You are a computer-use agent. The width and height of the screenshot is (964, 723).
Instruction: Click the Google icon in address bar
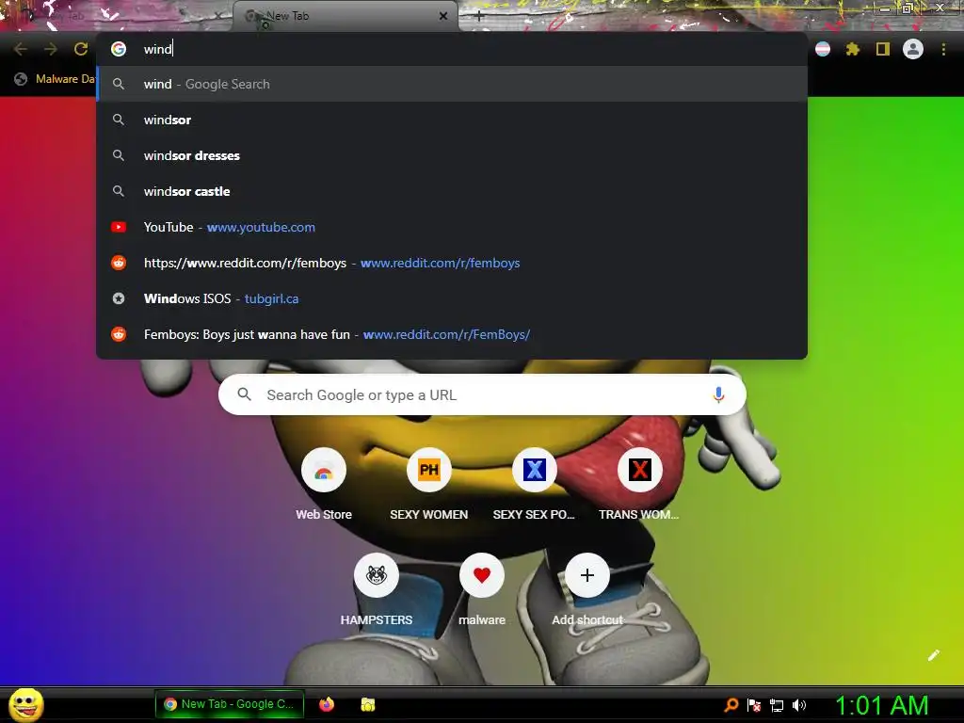pos(119,49)
